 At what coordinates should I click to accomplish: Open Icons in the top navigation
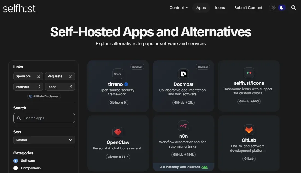(x=220, y=8)
